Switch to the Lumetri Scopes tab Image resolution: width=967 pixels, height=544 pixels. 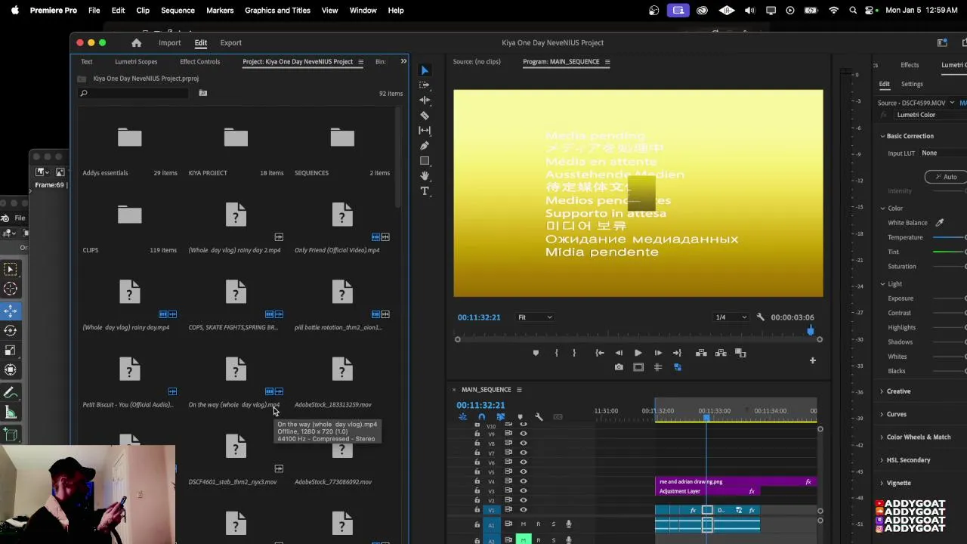point(136,62)
